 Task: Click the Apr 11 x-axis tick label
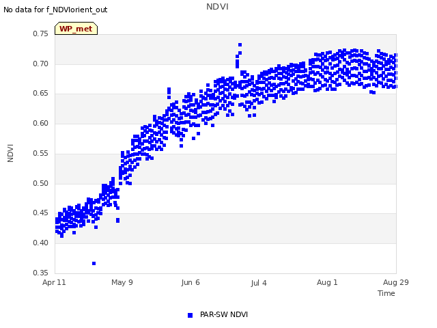[54, 282]
